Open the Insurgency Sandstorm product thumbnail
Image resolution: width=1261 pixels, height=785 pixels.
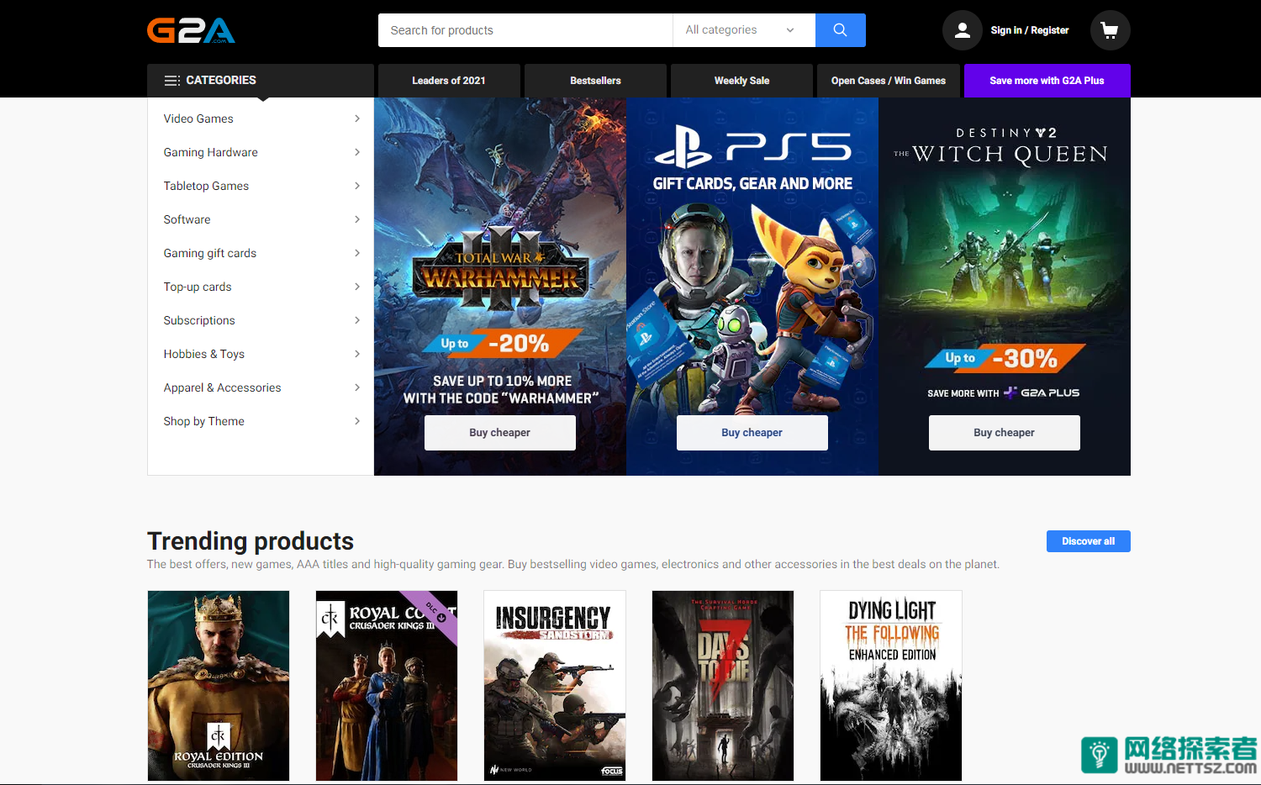[x=554, y=685]
